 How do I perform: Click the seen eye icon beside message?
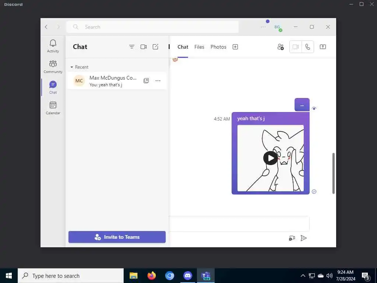[x=314, y=108]
